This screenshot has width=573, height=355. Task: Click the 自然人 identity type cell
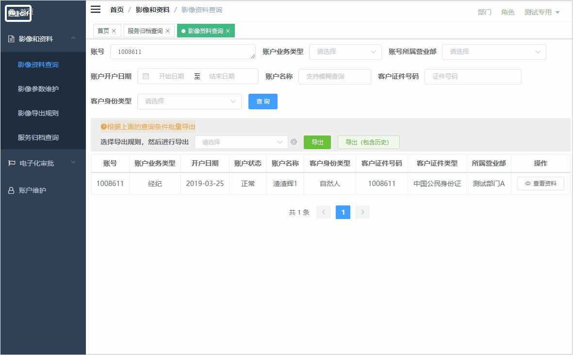pyautogui.click(x=330, y=184)
